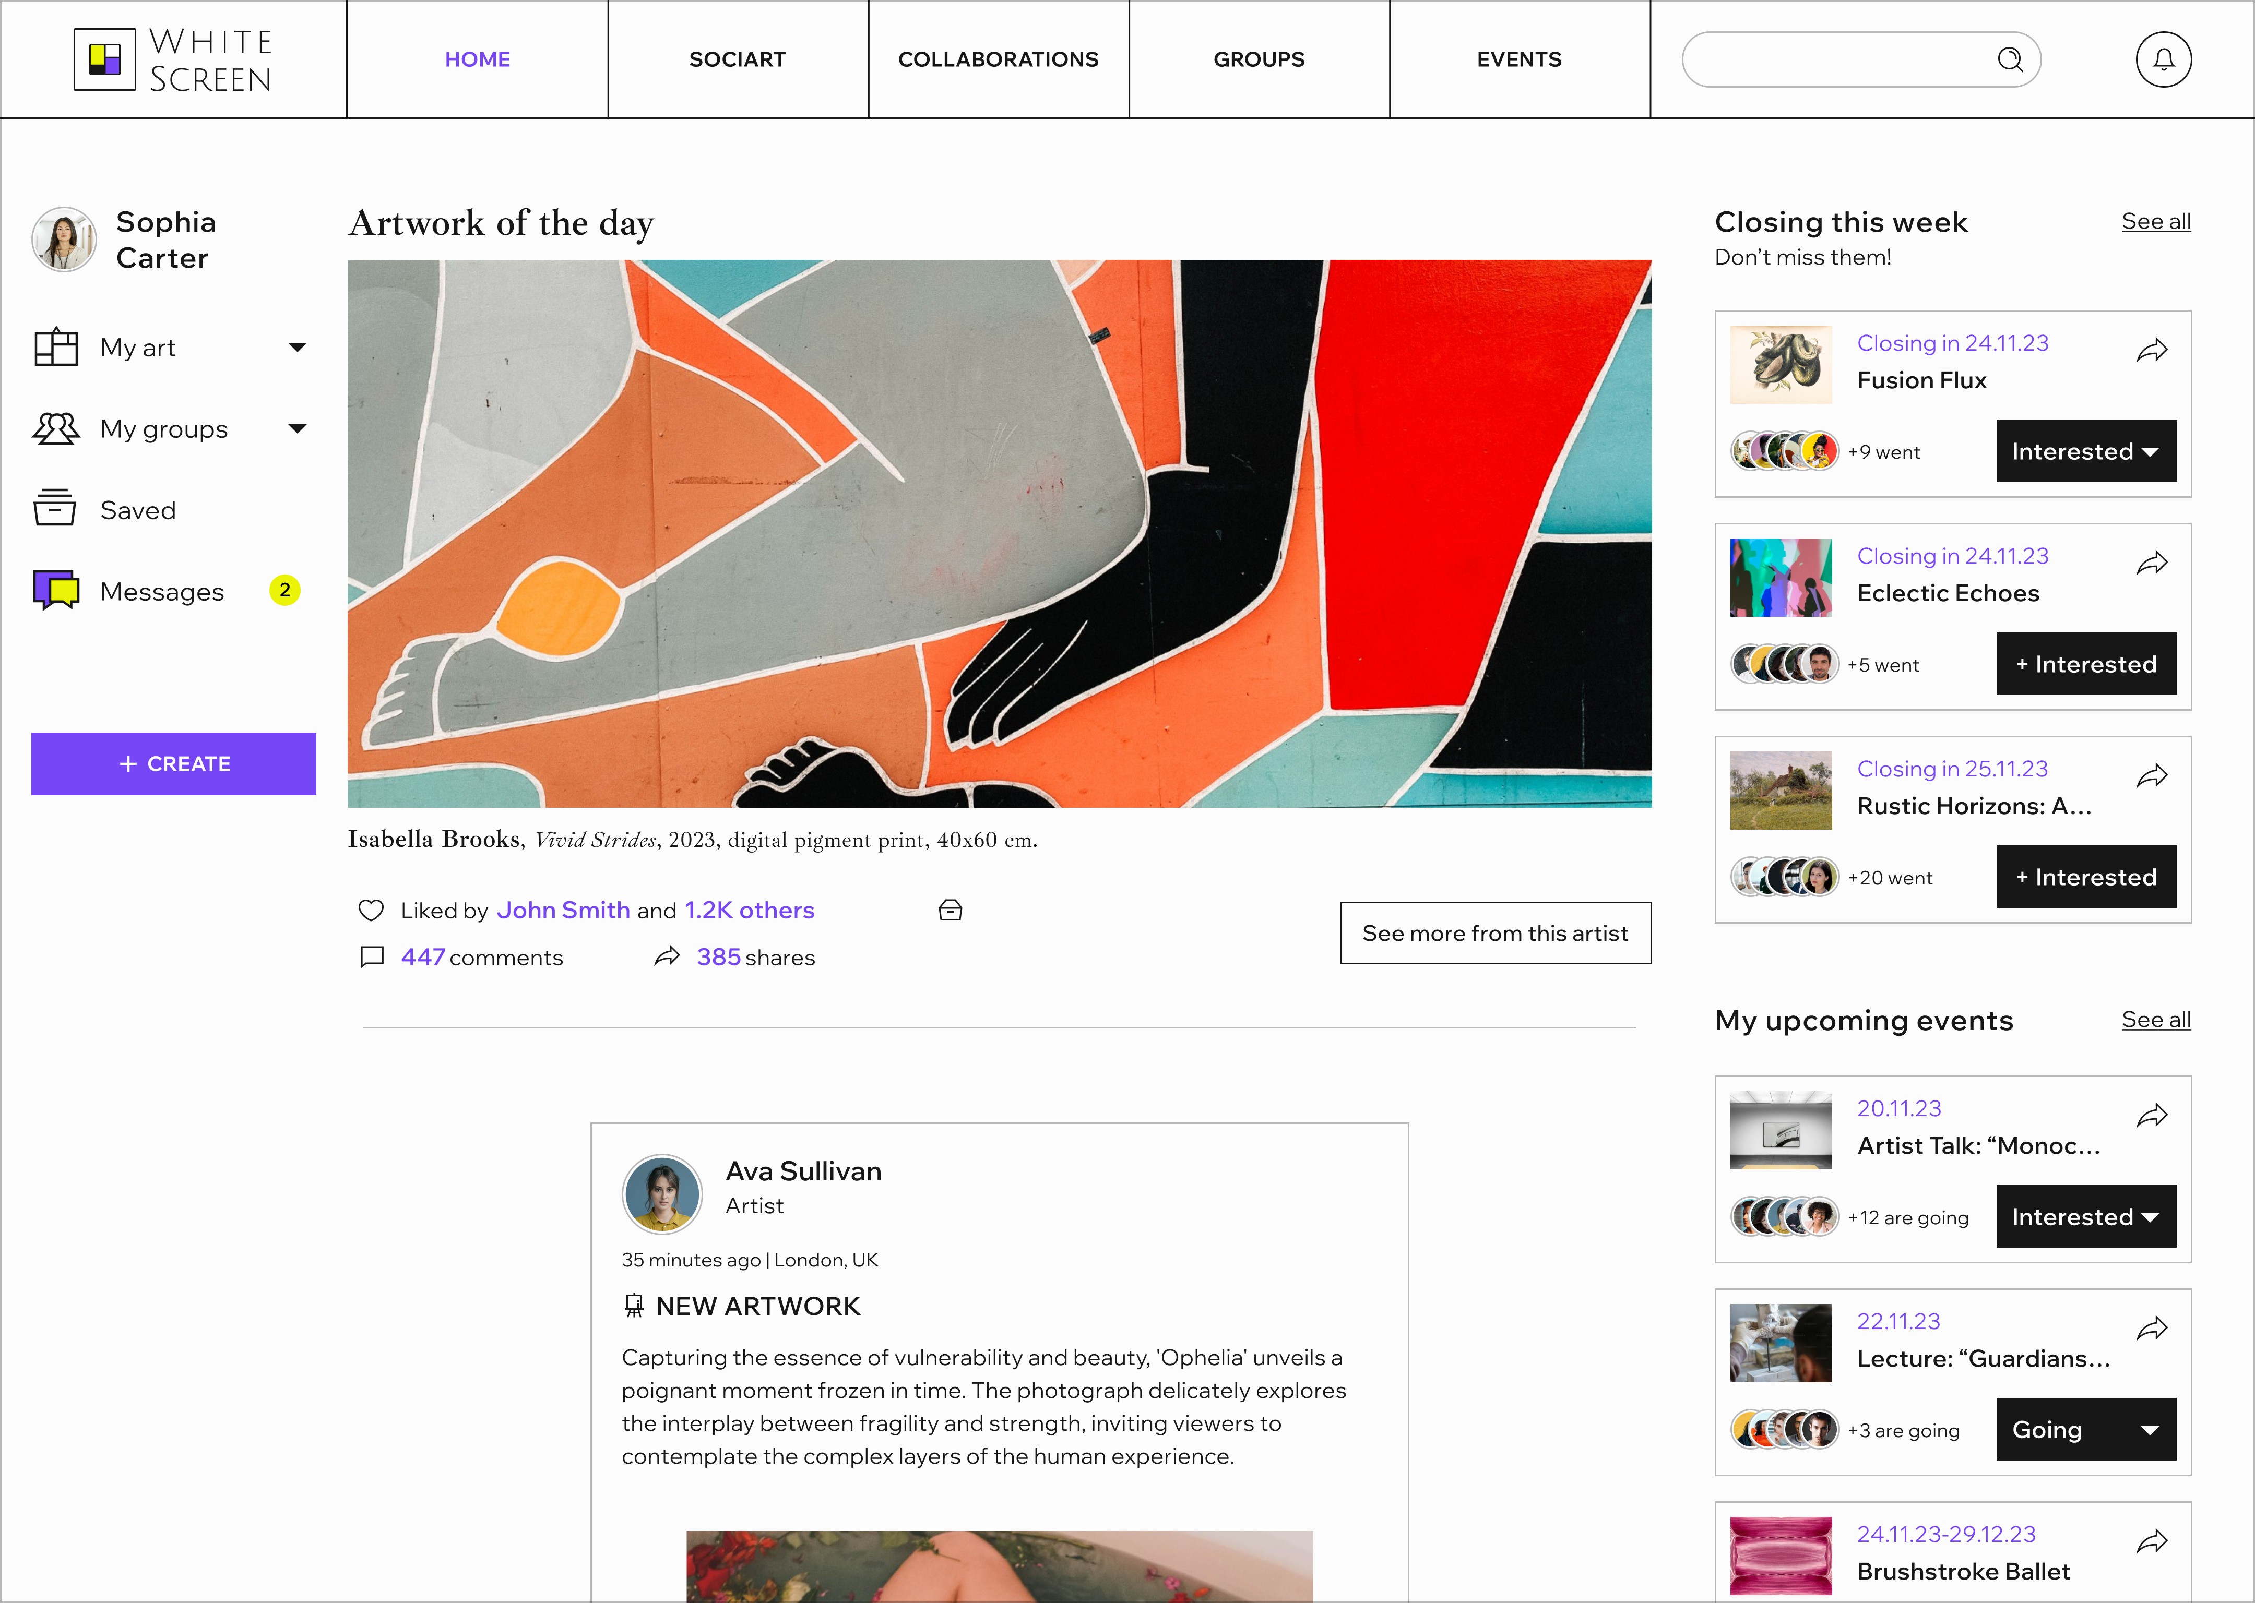The width and height of the screenshot is (2255, 1603).
Task: Open the Artwork of the day image
Action: pyautogui.click(x=998, y=533)
